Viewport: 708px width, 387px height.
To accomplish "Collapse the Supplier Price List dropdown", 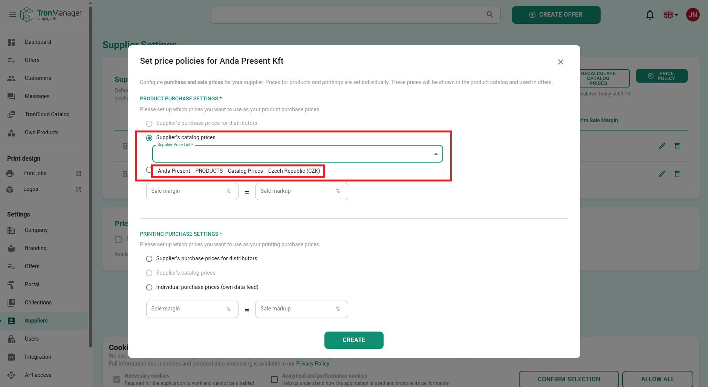I will (x=436, y=154).
